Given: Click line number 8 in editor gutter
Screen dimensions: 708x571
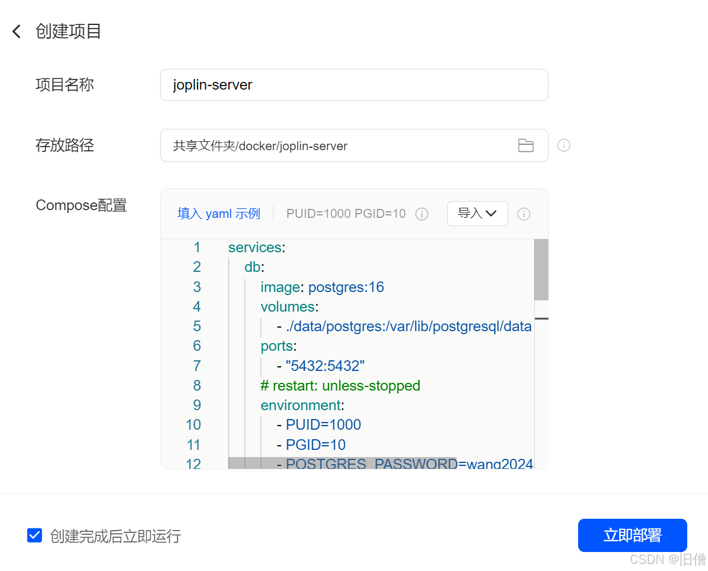Looking at the screenshot, I should (197, 386).
